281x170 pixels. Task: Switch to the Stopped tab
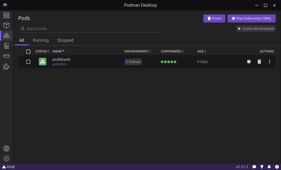tap(65, 40)
